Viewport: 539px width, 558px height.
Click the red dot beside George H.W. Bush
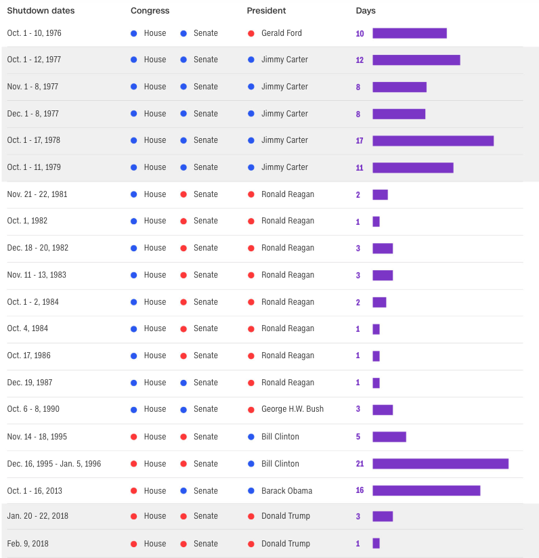click(x=251, y=410)
